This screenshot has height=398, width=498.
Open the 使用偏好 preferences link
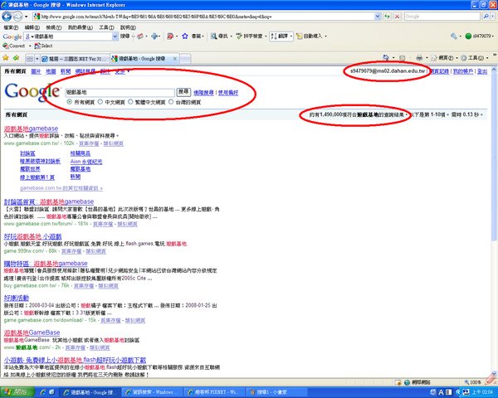coord(228,93)
